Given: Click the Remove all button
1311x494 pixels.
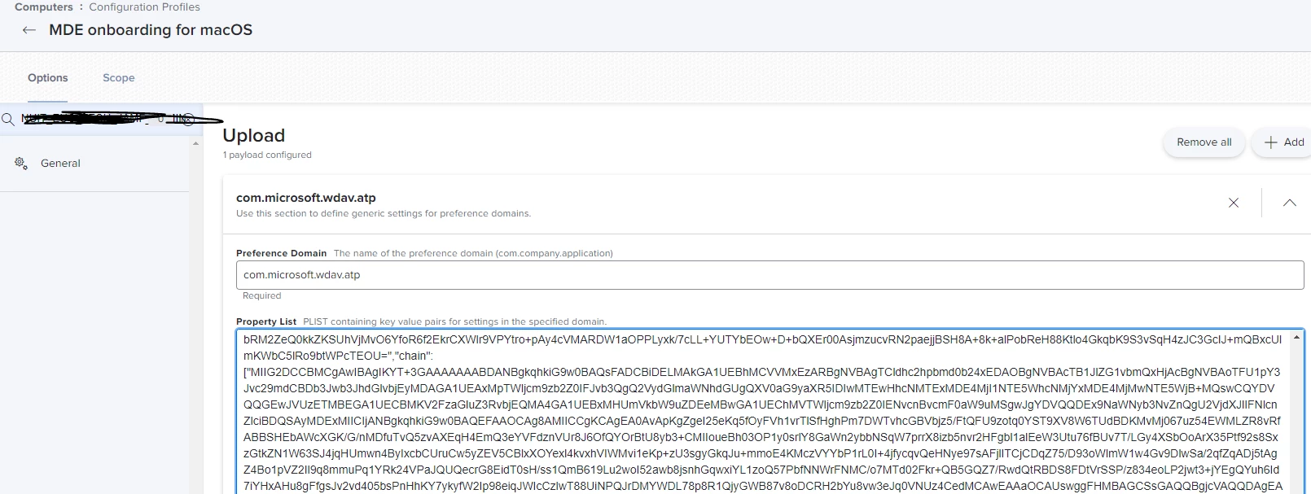Looking at the screenshot, I should coord(1204,142).
